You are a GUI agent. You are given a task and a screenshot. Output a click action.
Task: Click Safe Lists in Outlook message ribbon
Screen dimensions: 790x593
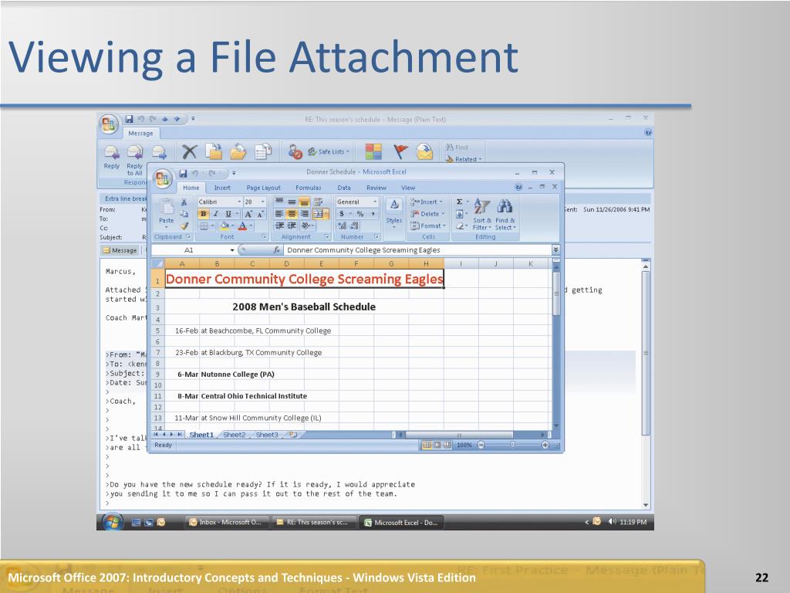(329, 151)
